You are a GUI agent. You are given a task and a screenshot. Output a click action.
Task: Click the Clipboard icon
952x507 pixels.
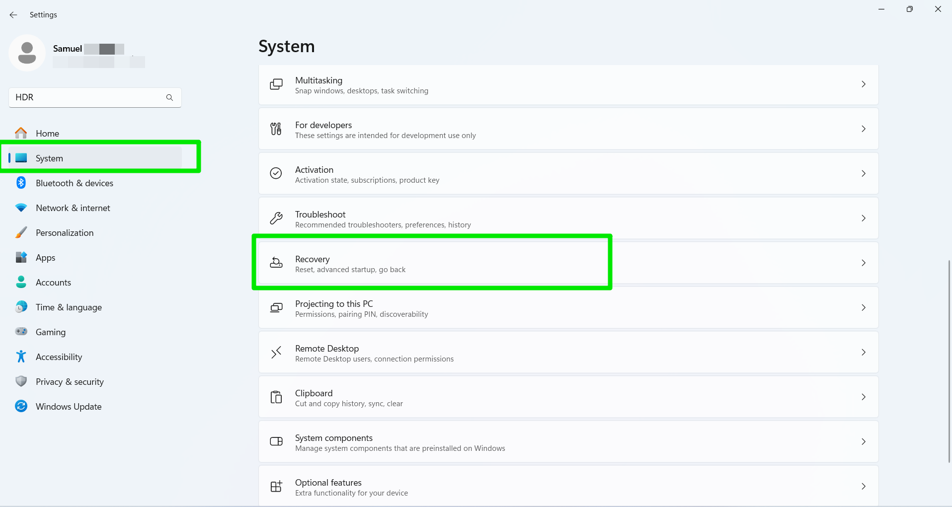tap(276, 397)
